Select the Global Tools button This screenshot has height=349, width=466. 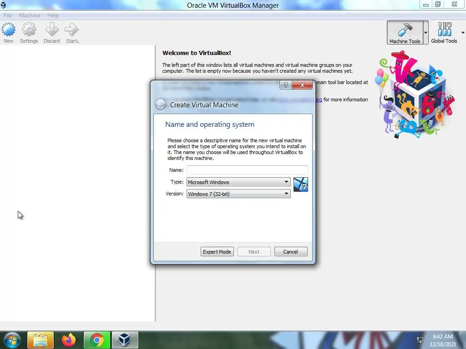(444, 33)
